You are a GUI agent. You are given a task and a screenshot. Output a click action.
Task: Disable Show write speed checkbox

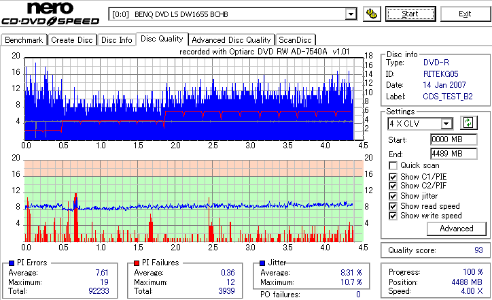[393, 216]
